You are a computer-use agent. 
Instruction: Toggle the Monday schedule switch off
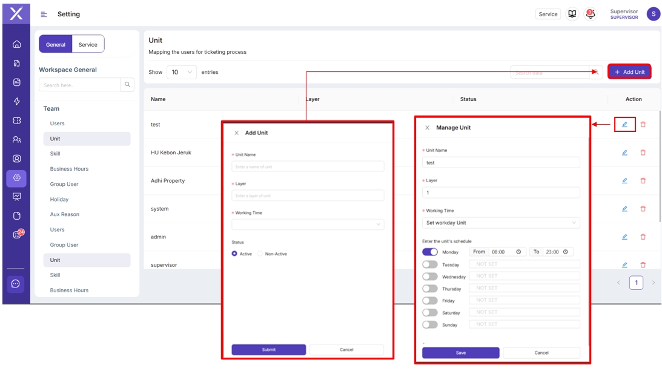point(430,252)
